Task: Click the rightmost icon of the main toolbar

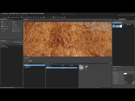Action: point(65,17)
